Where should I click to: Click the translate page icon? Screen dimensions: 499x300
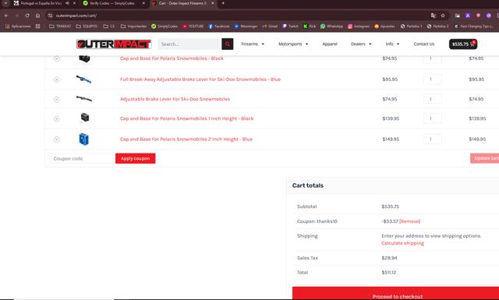click(434, 16)
